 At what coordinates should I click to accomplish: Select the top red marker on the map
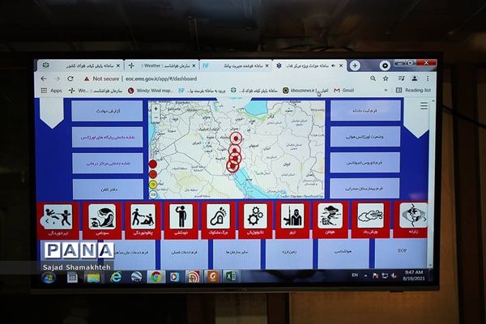[x=237, y=139]
